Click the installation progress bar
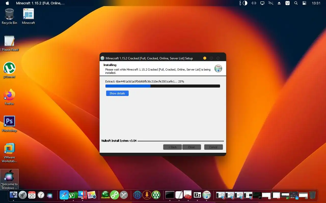The image size is (326, 203). [x=163, y=86]
